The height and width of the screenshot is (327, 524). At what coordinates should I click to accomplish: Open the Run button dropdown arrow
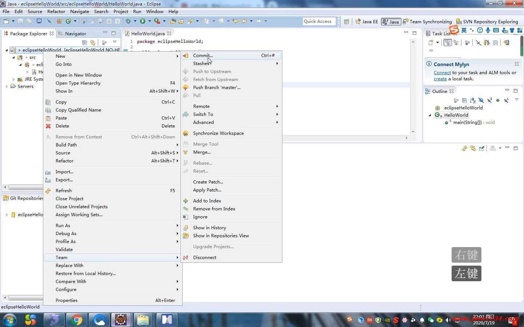point(150,21)
